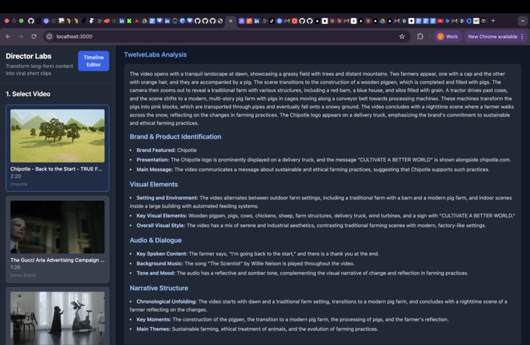Screen dimensions: 530x345
Task: Close the current active tab
Action: [231, 21]
